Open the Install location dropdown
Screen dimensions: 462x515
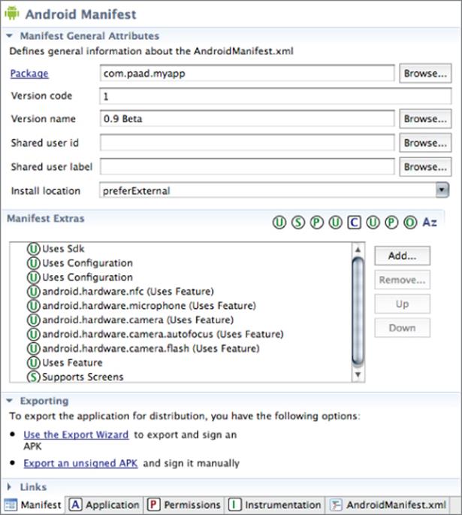[x=442, y=190]
